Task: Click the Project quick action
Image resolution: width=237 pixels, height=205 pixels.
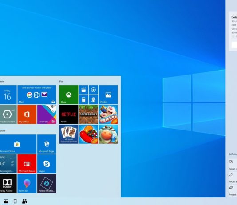Action: [x=233, y=190]
